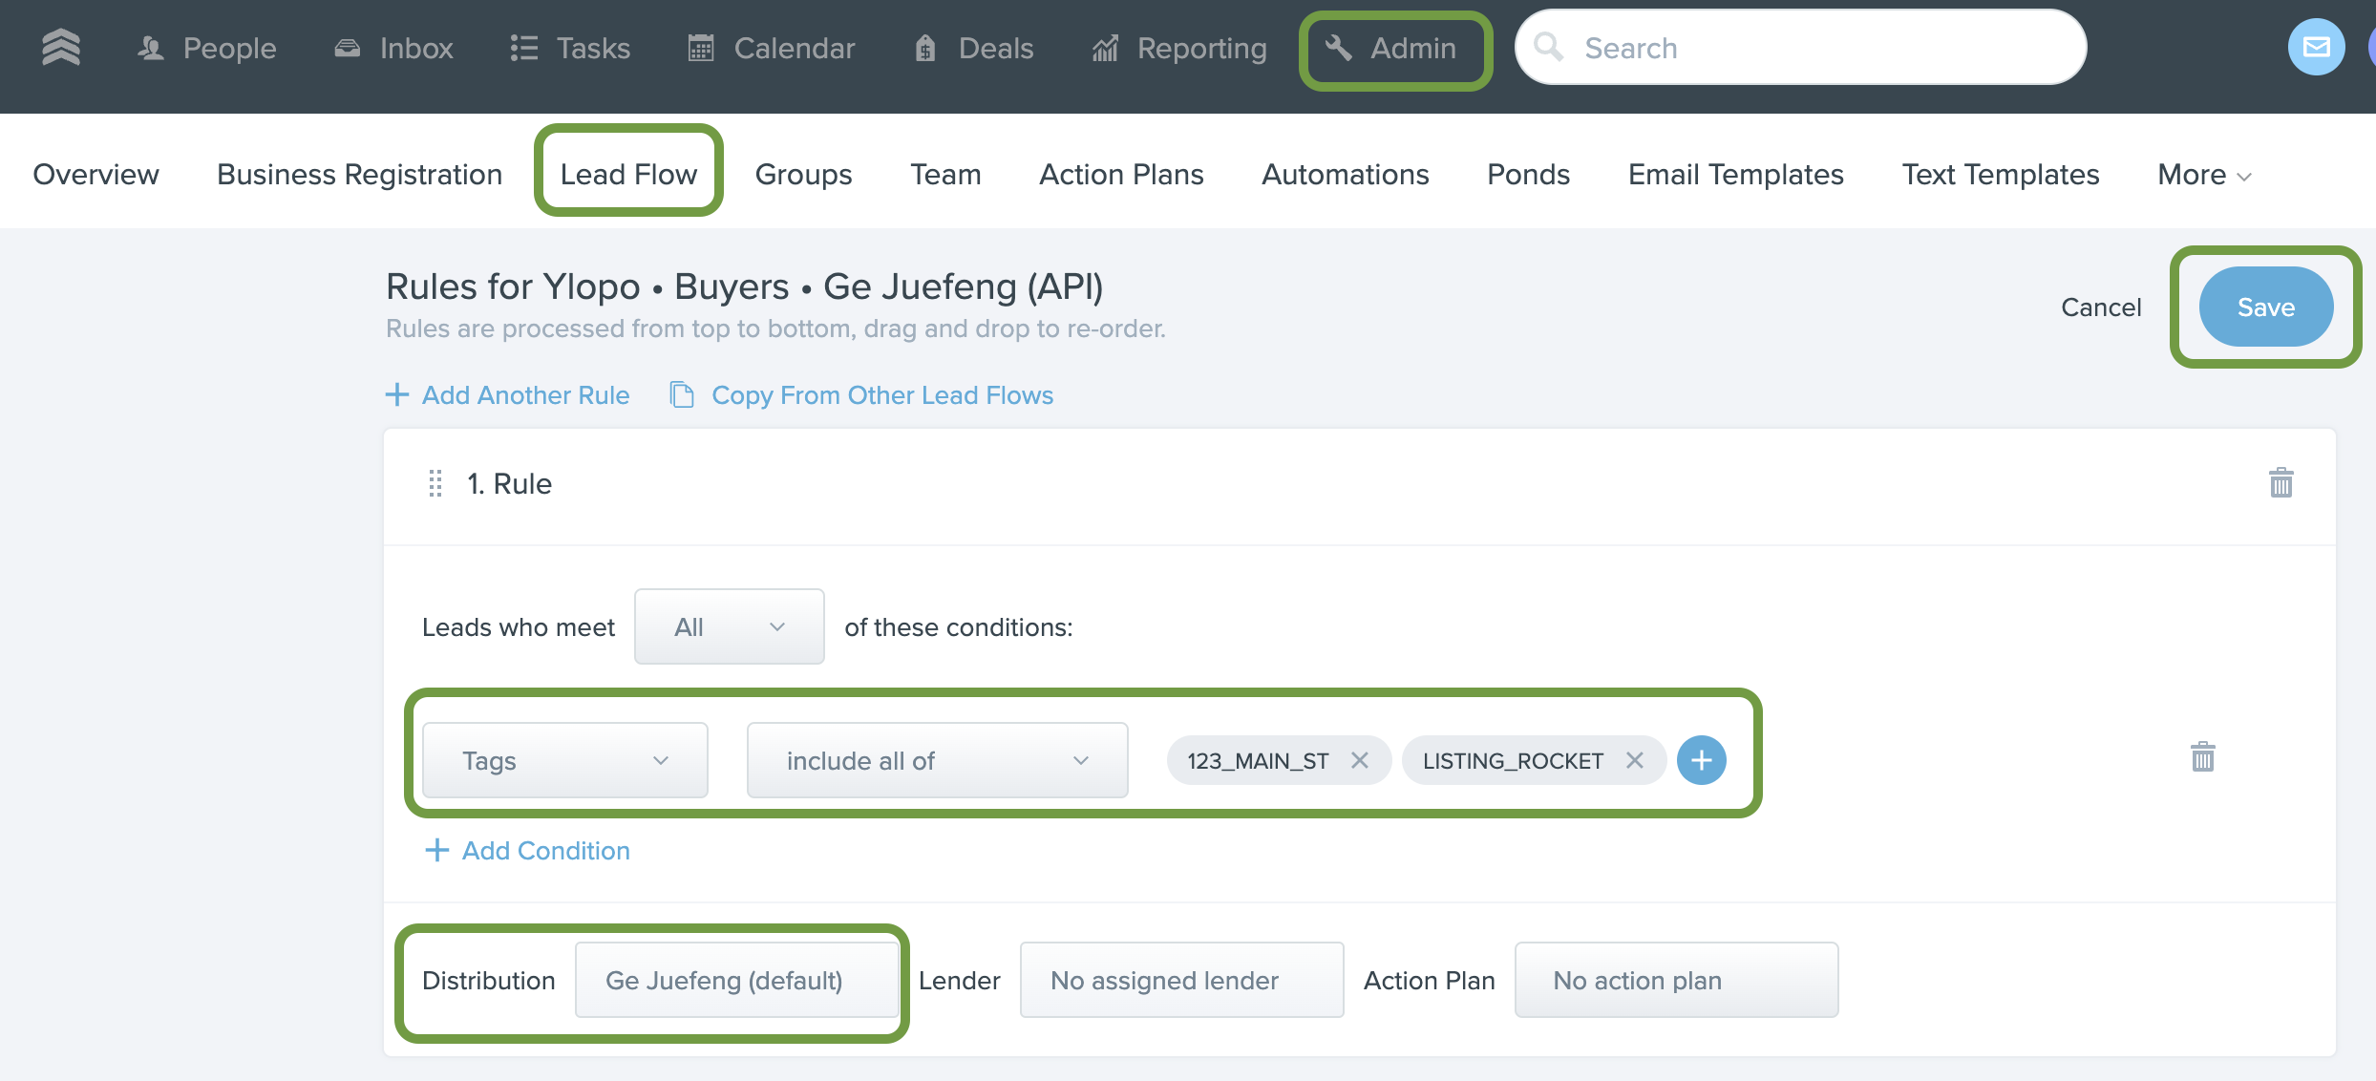Screen dimensions: 2376x1081
Task: Click the Follow Up Boss logo icon
Action: 61,47
